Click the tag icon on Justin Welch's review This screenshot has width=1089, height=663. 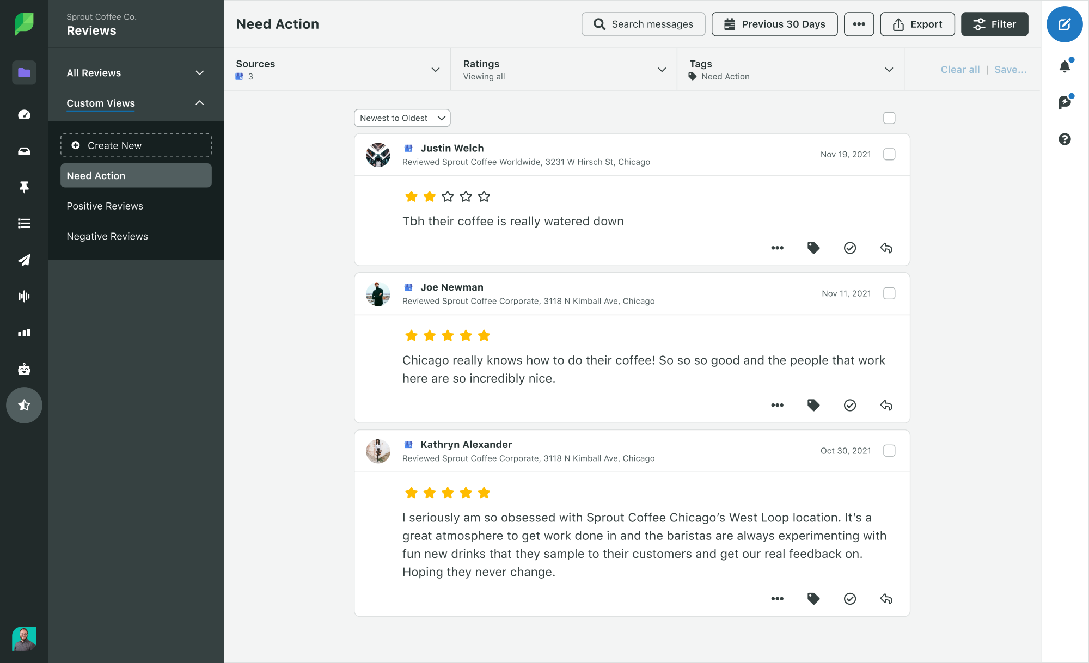(x=813, y=248)
